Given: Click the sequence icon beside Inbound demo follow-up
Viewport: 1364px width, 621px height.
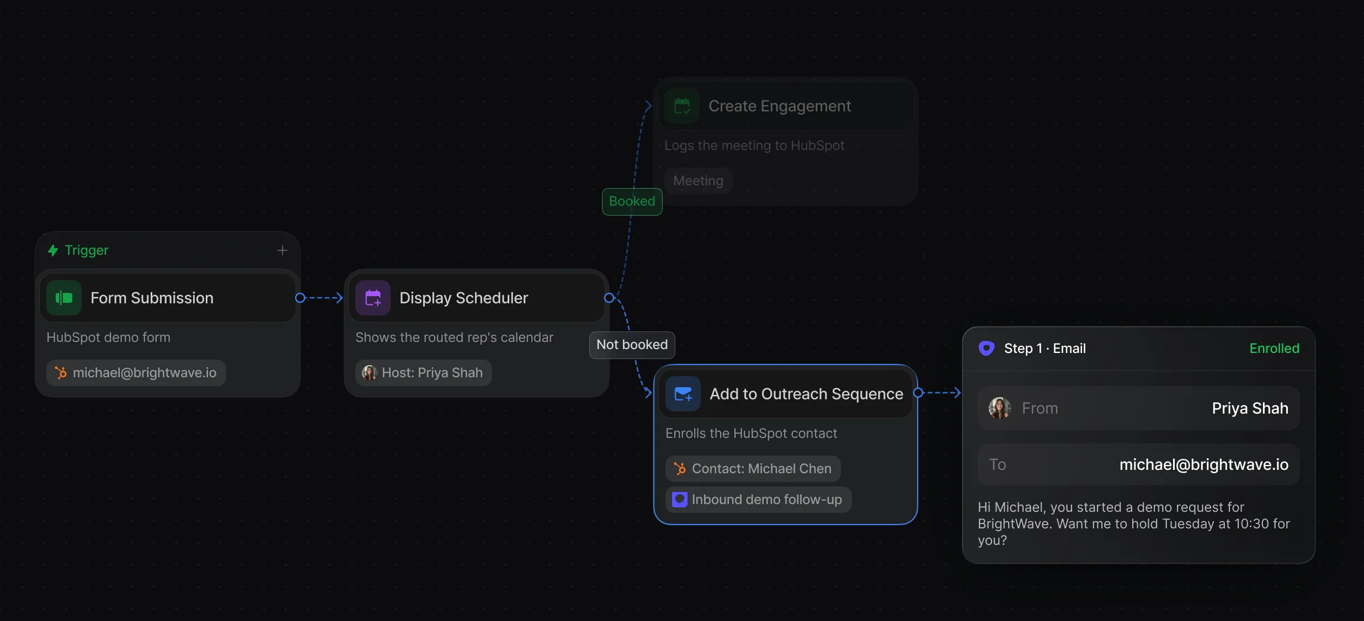Looking at the screenshot, I should 680,500.
